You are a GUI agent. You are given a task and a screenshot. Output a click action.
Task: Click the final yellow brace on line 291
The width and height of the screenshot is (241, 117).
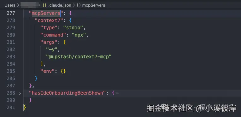tap(25, 108)
